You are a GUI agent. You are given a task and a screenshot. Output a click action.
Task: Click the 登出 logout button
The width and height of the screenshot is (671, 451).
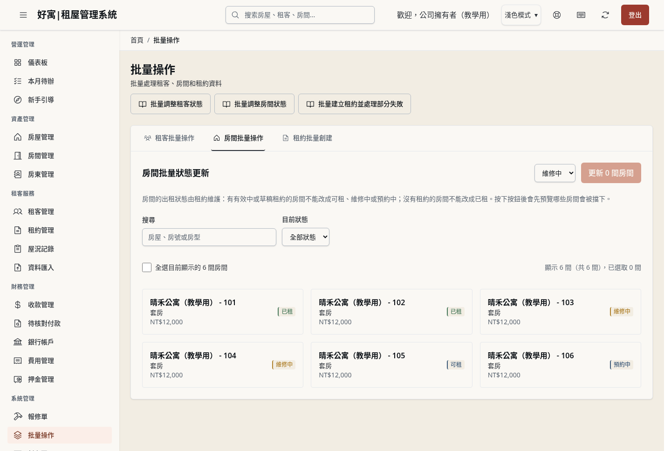click(635, 15)
